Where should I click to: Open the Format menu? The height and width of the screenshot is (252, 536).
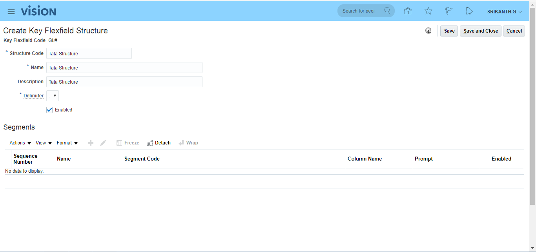pos(67,143)
